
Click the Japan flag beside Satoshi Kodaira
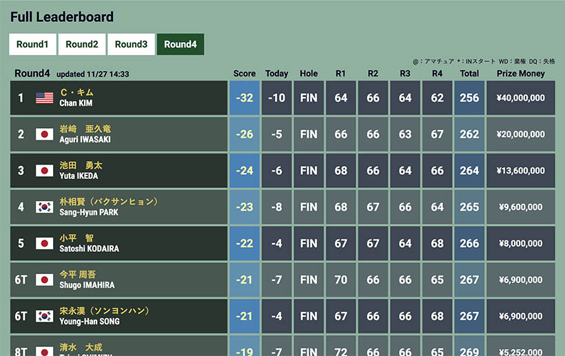click(45, 244)
